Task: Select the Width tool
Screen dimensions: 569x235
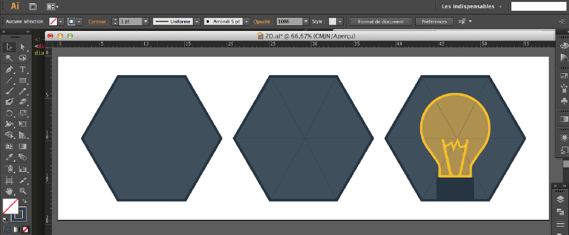Action: tap(9, 124)
